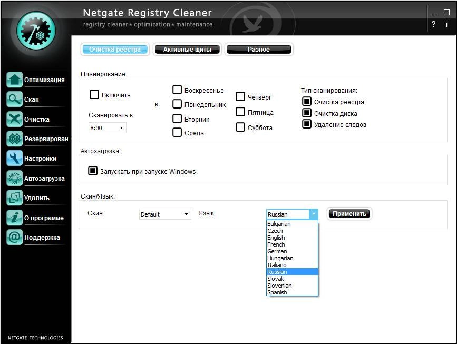Click the Оптимизация home icon
Screen dimensions: 457x344
[14, 80]
